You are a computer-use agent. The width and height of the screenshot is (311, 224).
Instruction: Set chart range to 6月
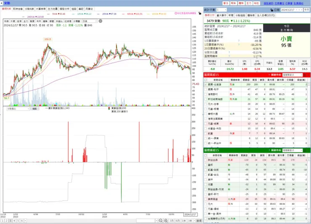coord(178,221)
